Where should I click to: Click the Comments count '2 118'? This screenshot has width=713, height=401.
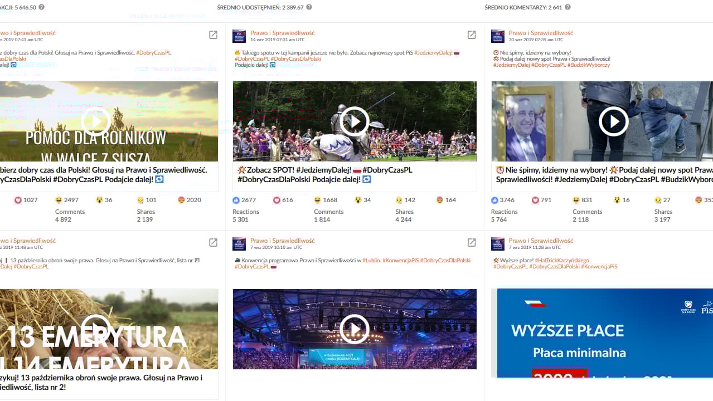coord(580,219)
